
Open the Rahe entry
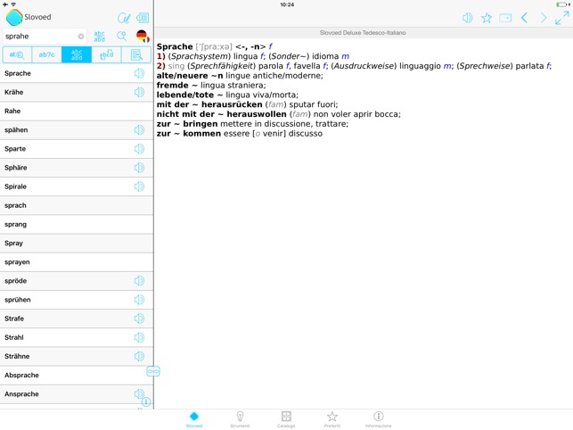click(77, 111)
